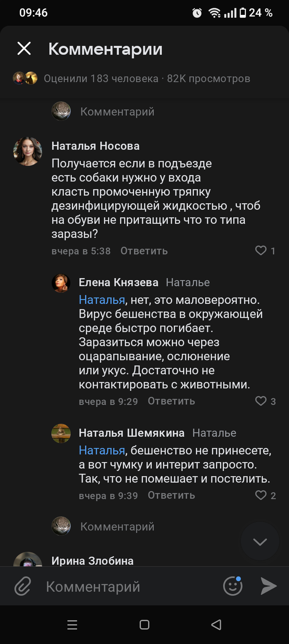Tap the blue Наталья mention in Елена's reply
The width and height of the screenshot is (289, 644).
click(102, 300)
